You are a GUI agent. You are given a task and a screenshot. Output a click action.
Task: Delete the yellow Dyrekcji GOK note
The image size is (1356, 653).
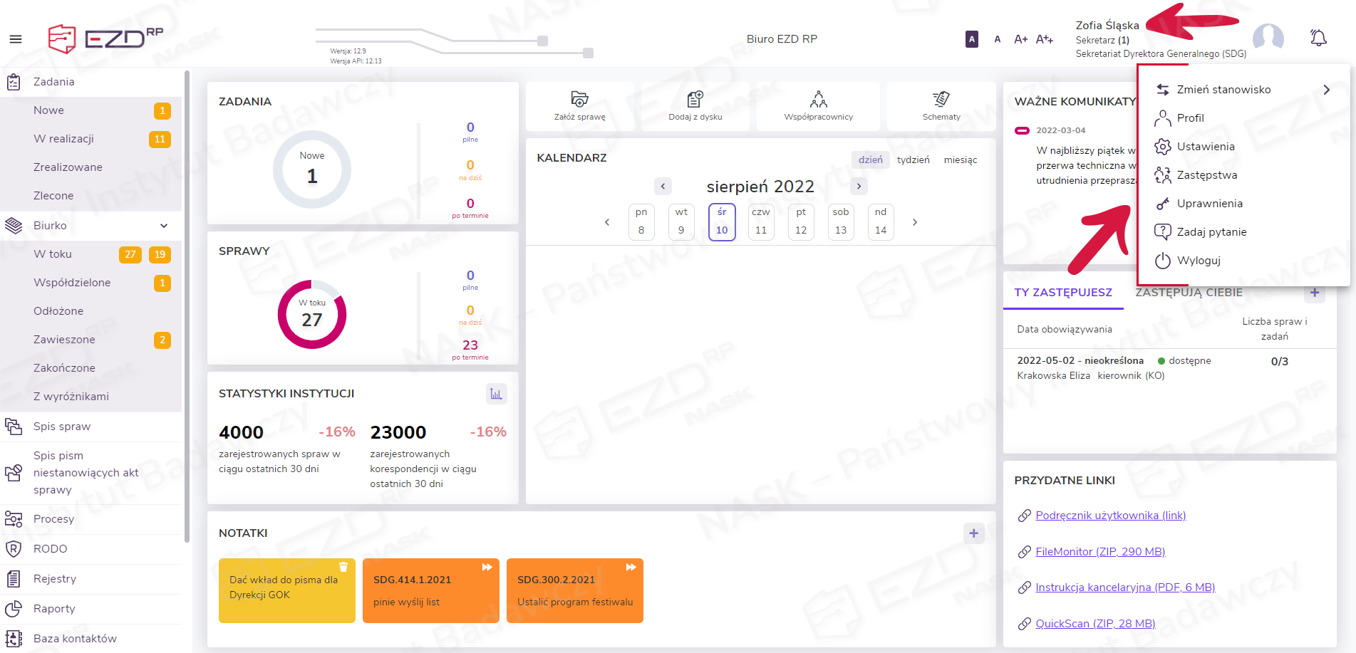pos(343,567)
